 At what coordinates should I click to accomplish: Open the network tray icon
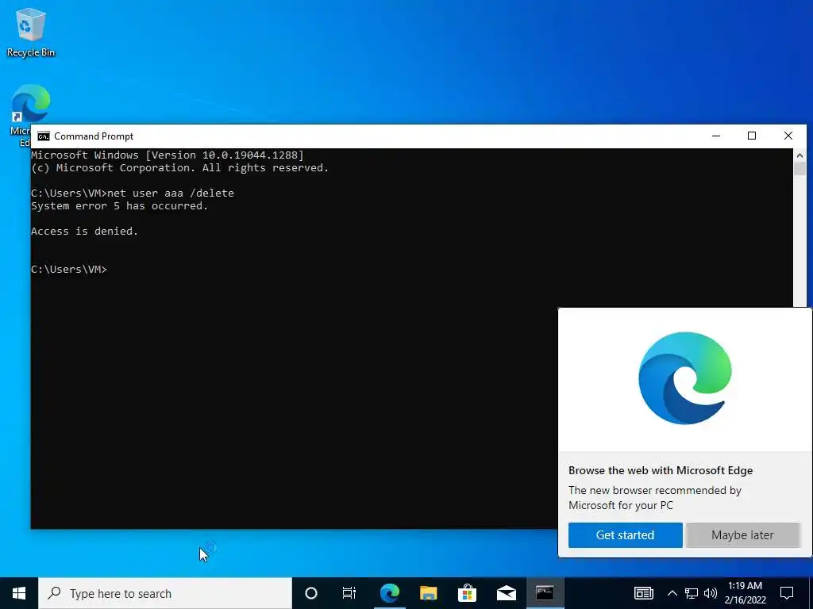point(692,593)
